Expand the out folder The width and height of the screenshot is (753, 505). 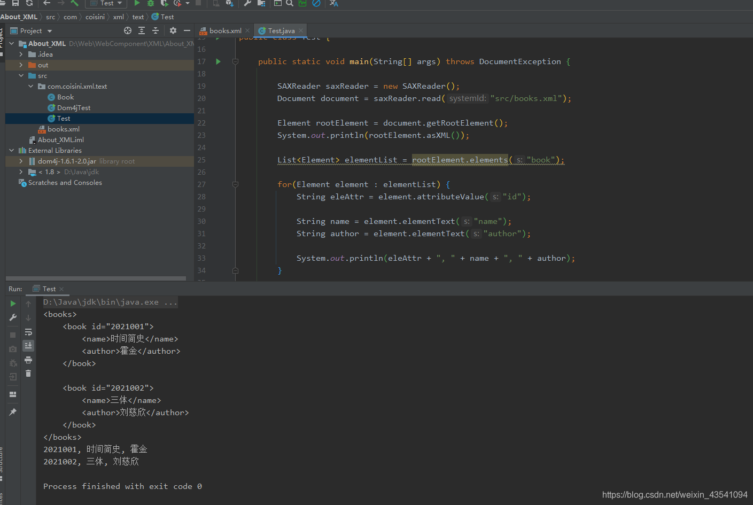click(x=21, y=65)
